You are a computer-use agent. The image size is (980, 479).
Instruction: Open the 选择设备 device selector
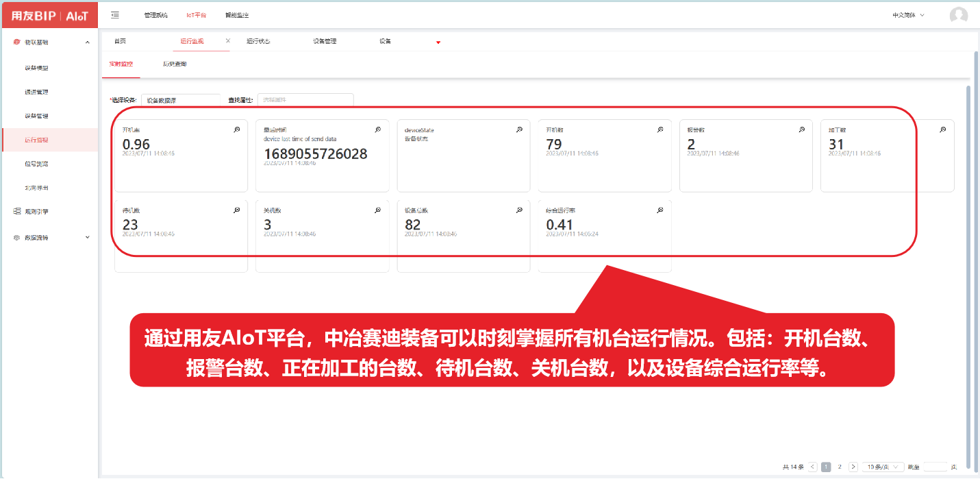click(181, 100)
